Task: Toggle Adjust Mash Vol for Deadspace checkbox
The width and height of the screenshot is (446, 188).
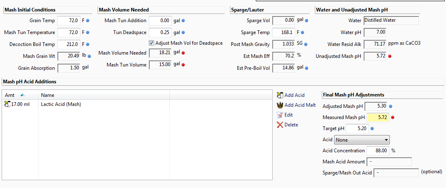Action: tap(151, 43)
